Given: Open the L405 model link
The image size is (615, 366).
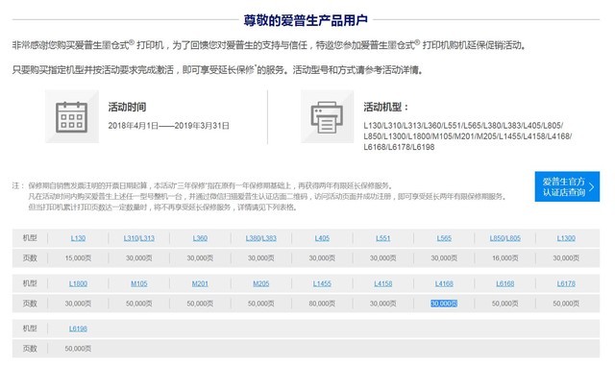Looking at the screenshot, I should pos(322,238).
